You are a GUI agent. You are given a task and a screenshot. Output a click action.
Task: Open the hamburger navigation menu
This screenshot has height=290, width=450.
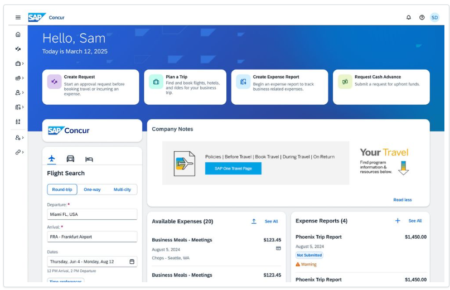coord(18,17)
